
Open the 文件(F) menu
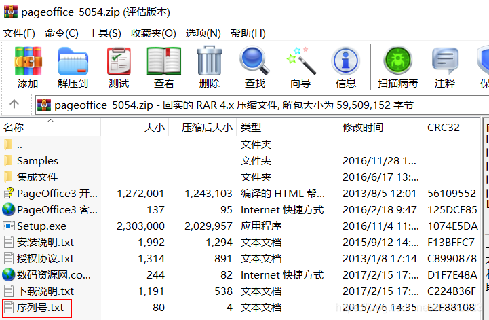tap(19, 33)
